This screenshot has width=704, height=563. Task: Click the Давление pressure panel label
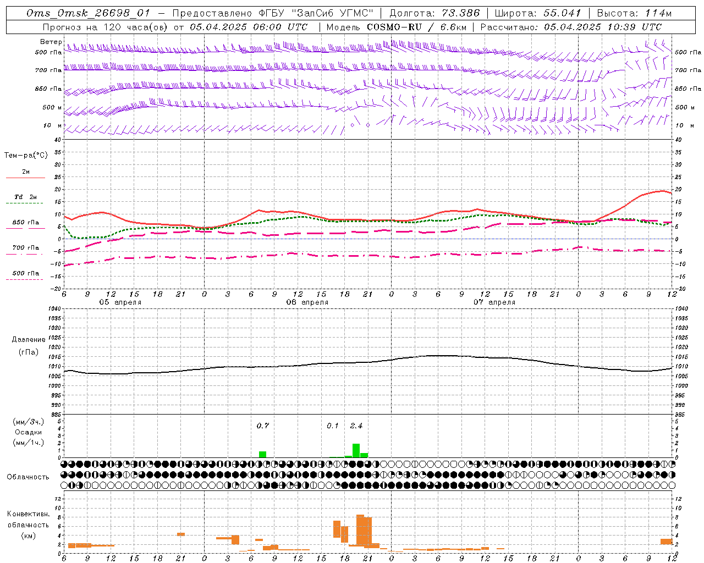pos(28,340)
